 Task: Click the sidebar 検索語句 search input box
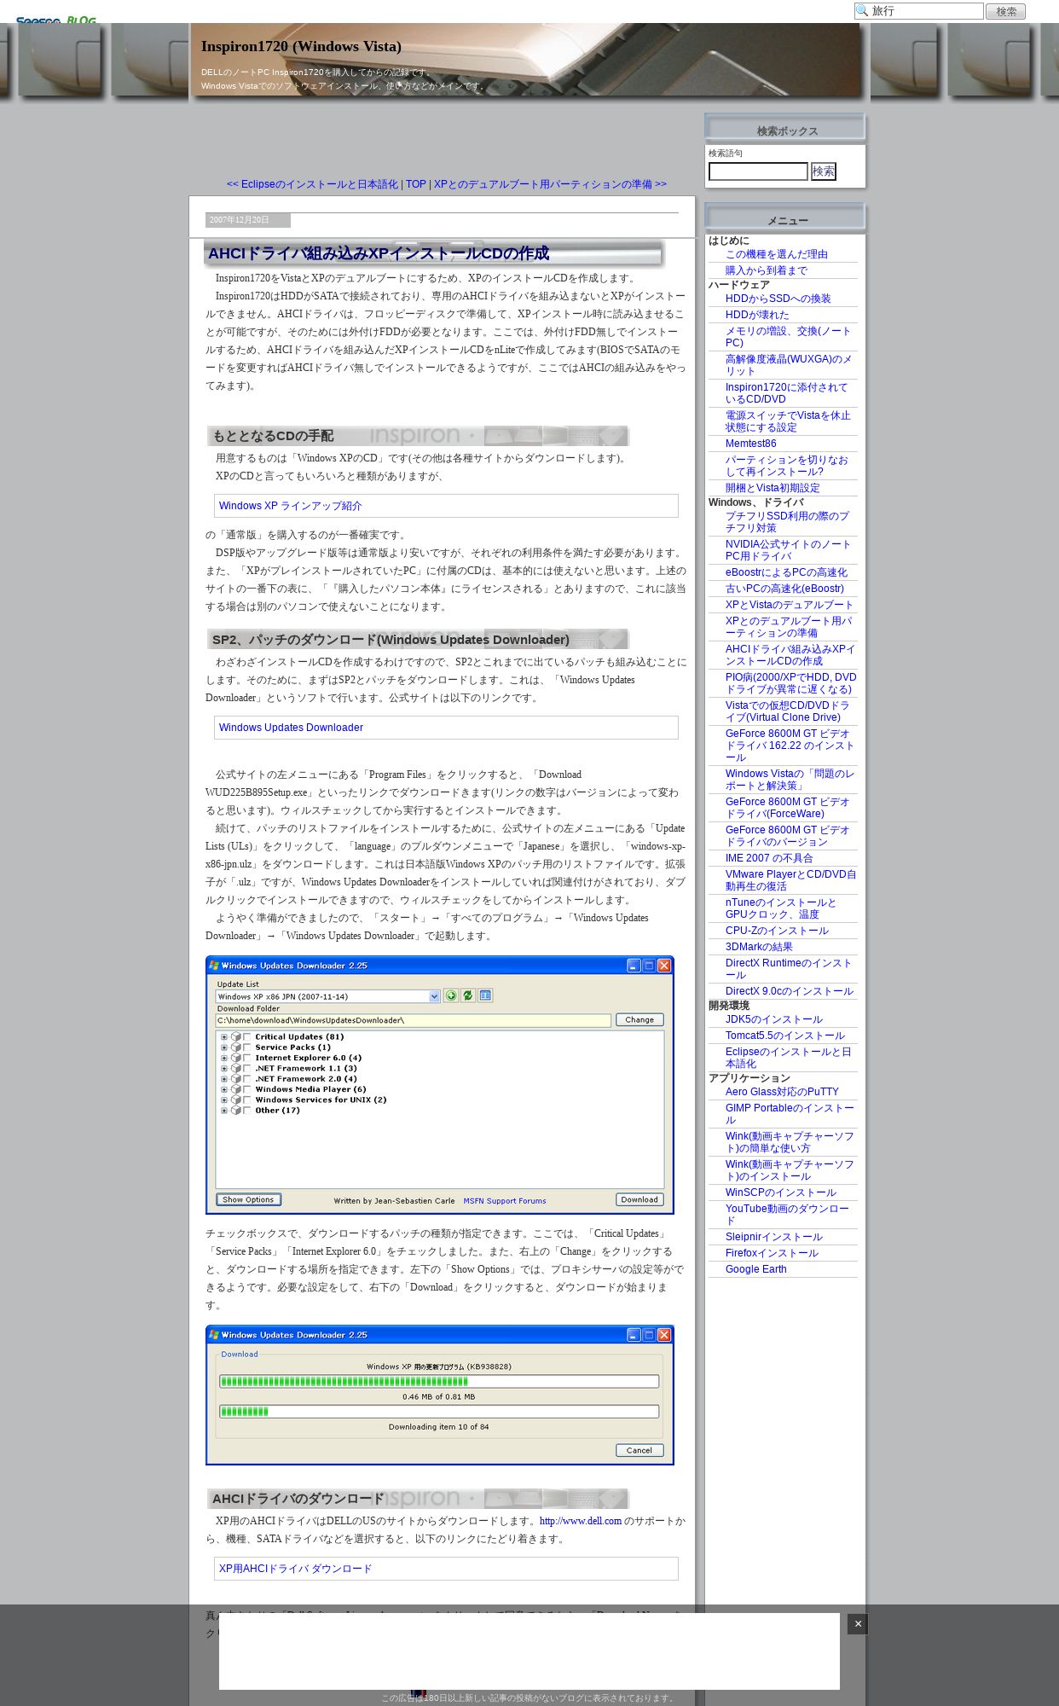tap(758, 171)
